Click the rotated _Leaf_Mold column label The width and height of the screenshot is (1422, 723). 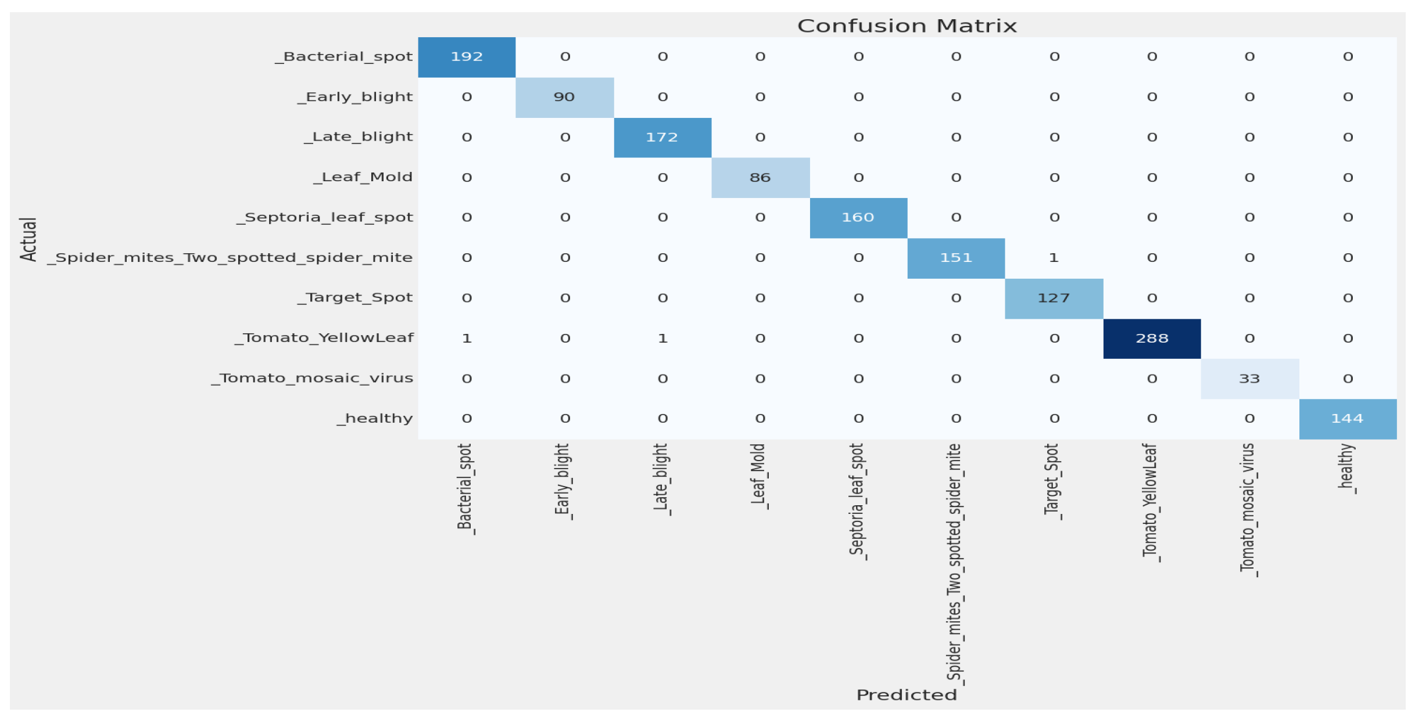pos(759,477)
